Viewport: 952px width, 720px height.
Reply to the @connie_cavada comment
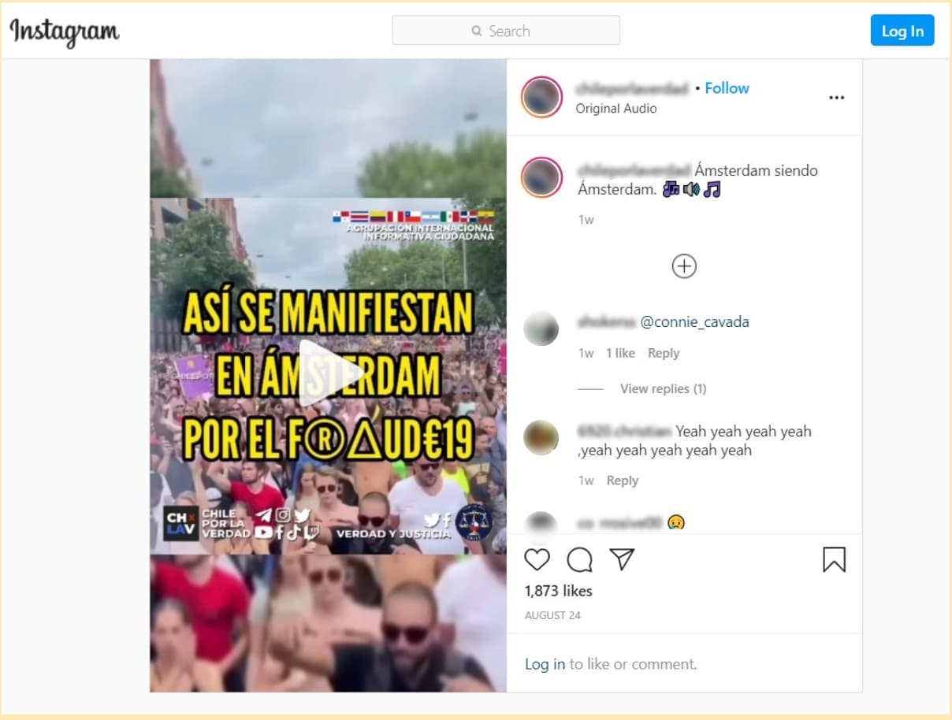point(664,353)
